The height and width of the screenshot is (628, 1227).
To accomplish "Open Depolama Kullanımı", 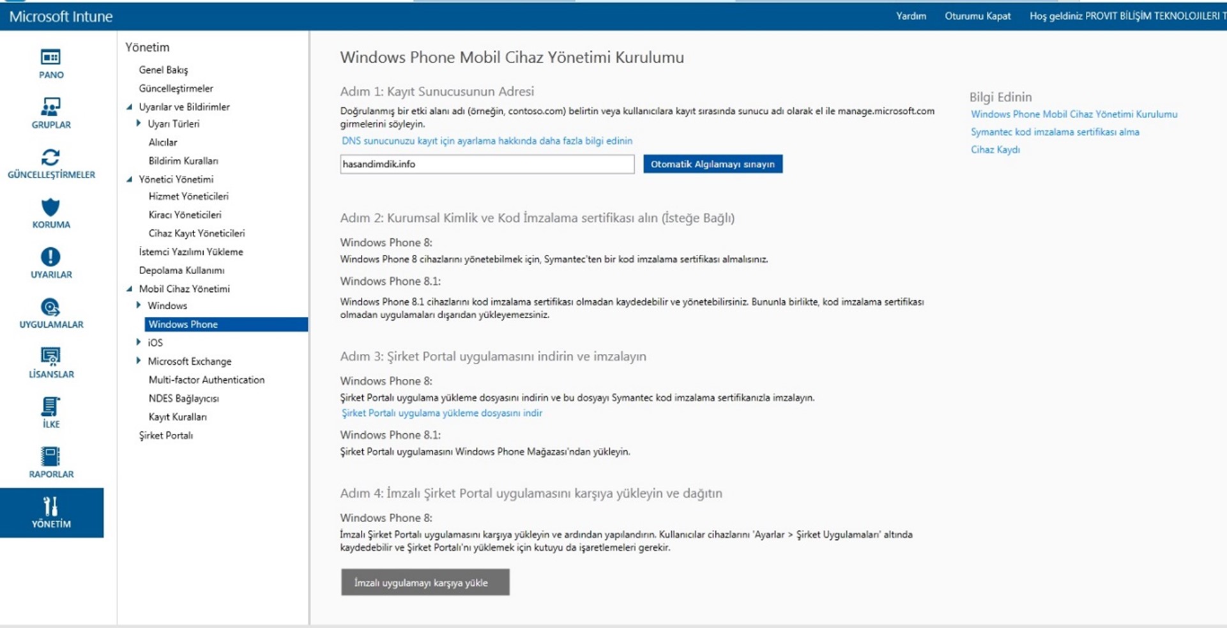I will click(x=182, y=271).
